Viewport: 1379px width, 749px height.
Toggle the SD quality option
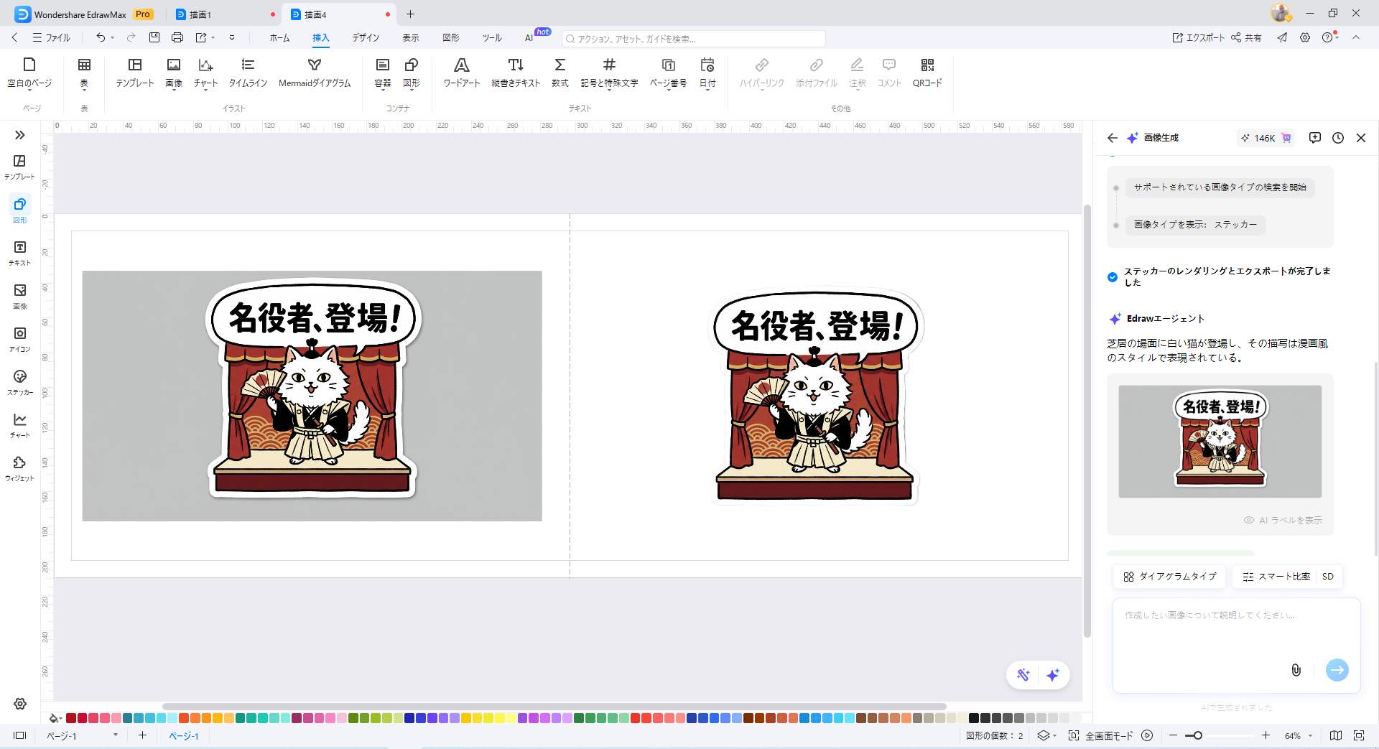pyautogui.click(x=1327, y=577)
